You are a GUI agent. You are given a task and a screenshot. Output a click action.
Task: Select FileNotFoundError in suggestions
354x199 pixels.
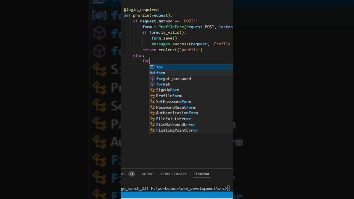click(x=191, y=125)
